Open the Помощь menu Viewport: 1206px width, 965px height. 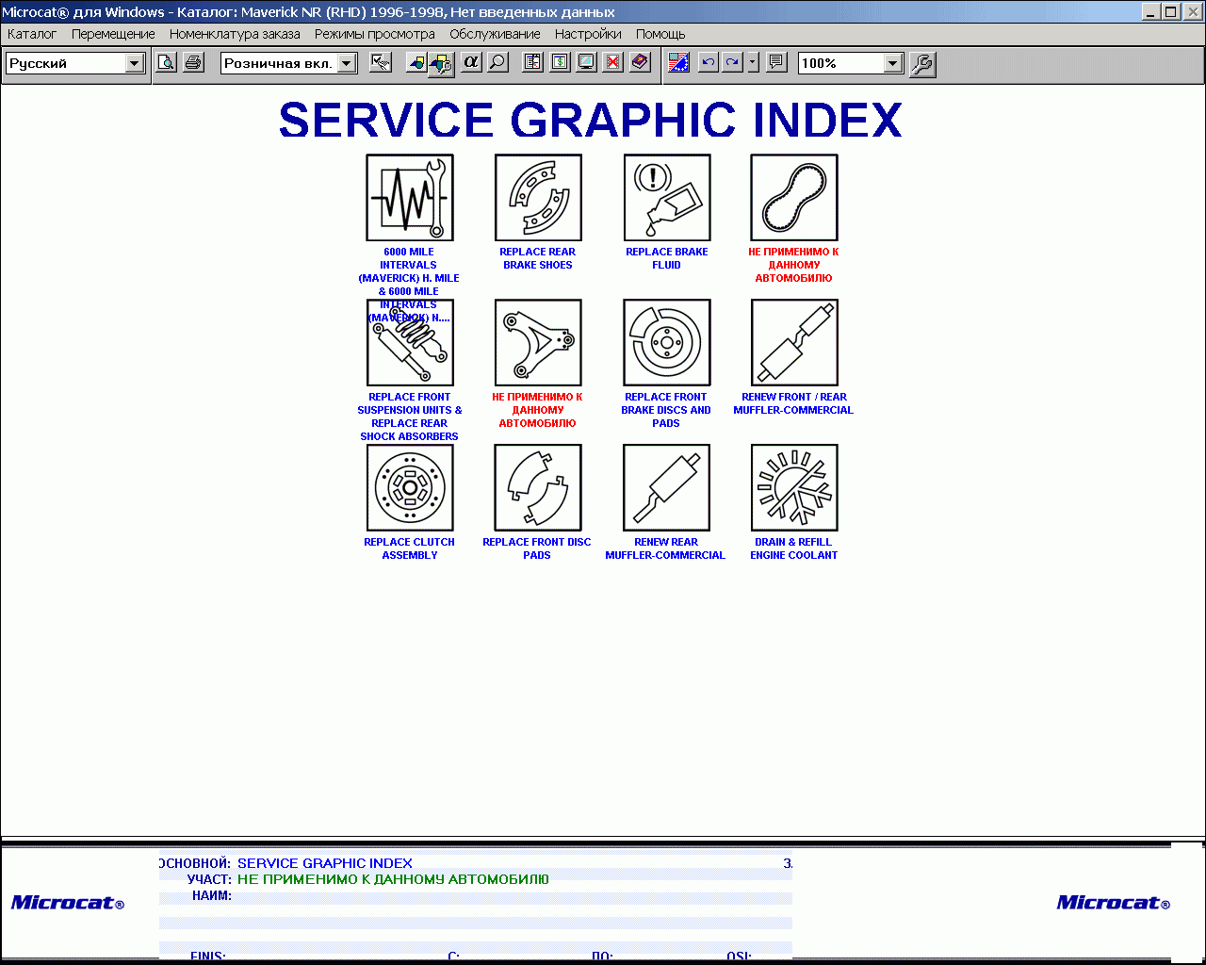coord(660,34)
